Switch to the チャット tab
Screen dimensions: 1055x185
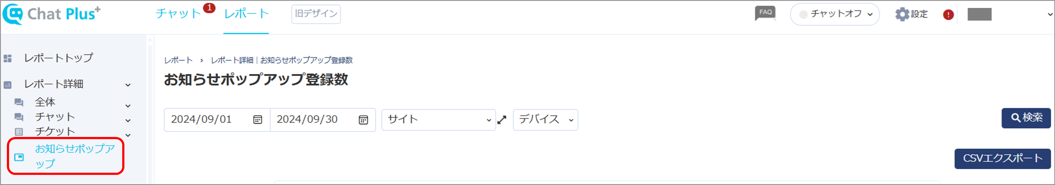(178, 14)
